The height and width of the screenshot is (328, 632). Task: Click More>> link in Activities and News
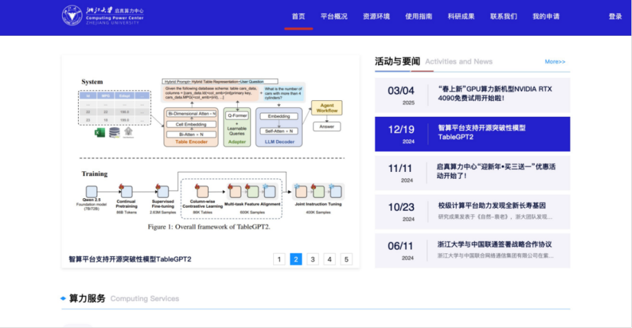point(555,61)
